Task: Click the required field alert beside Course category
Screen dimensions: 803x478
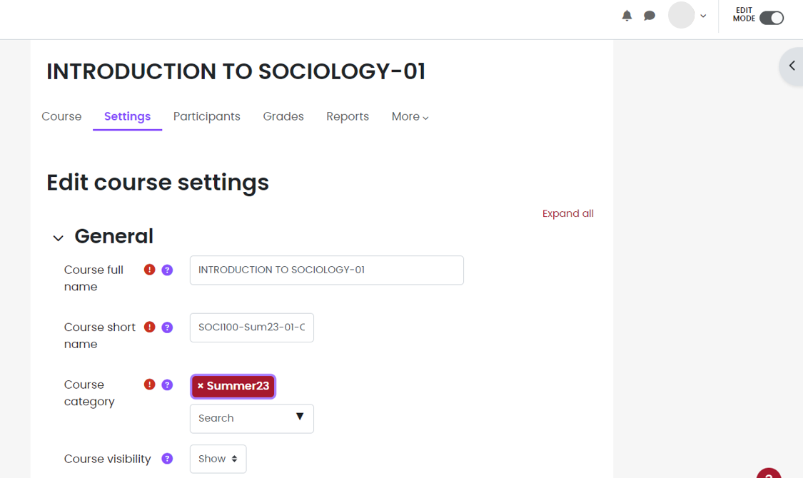Action: (x=149, y=385)
